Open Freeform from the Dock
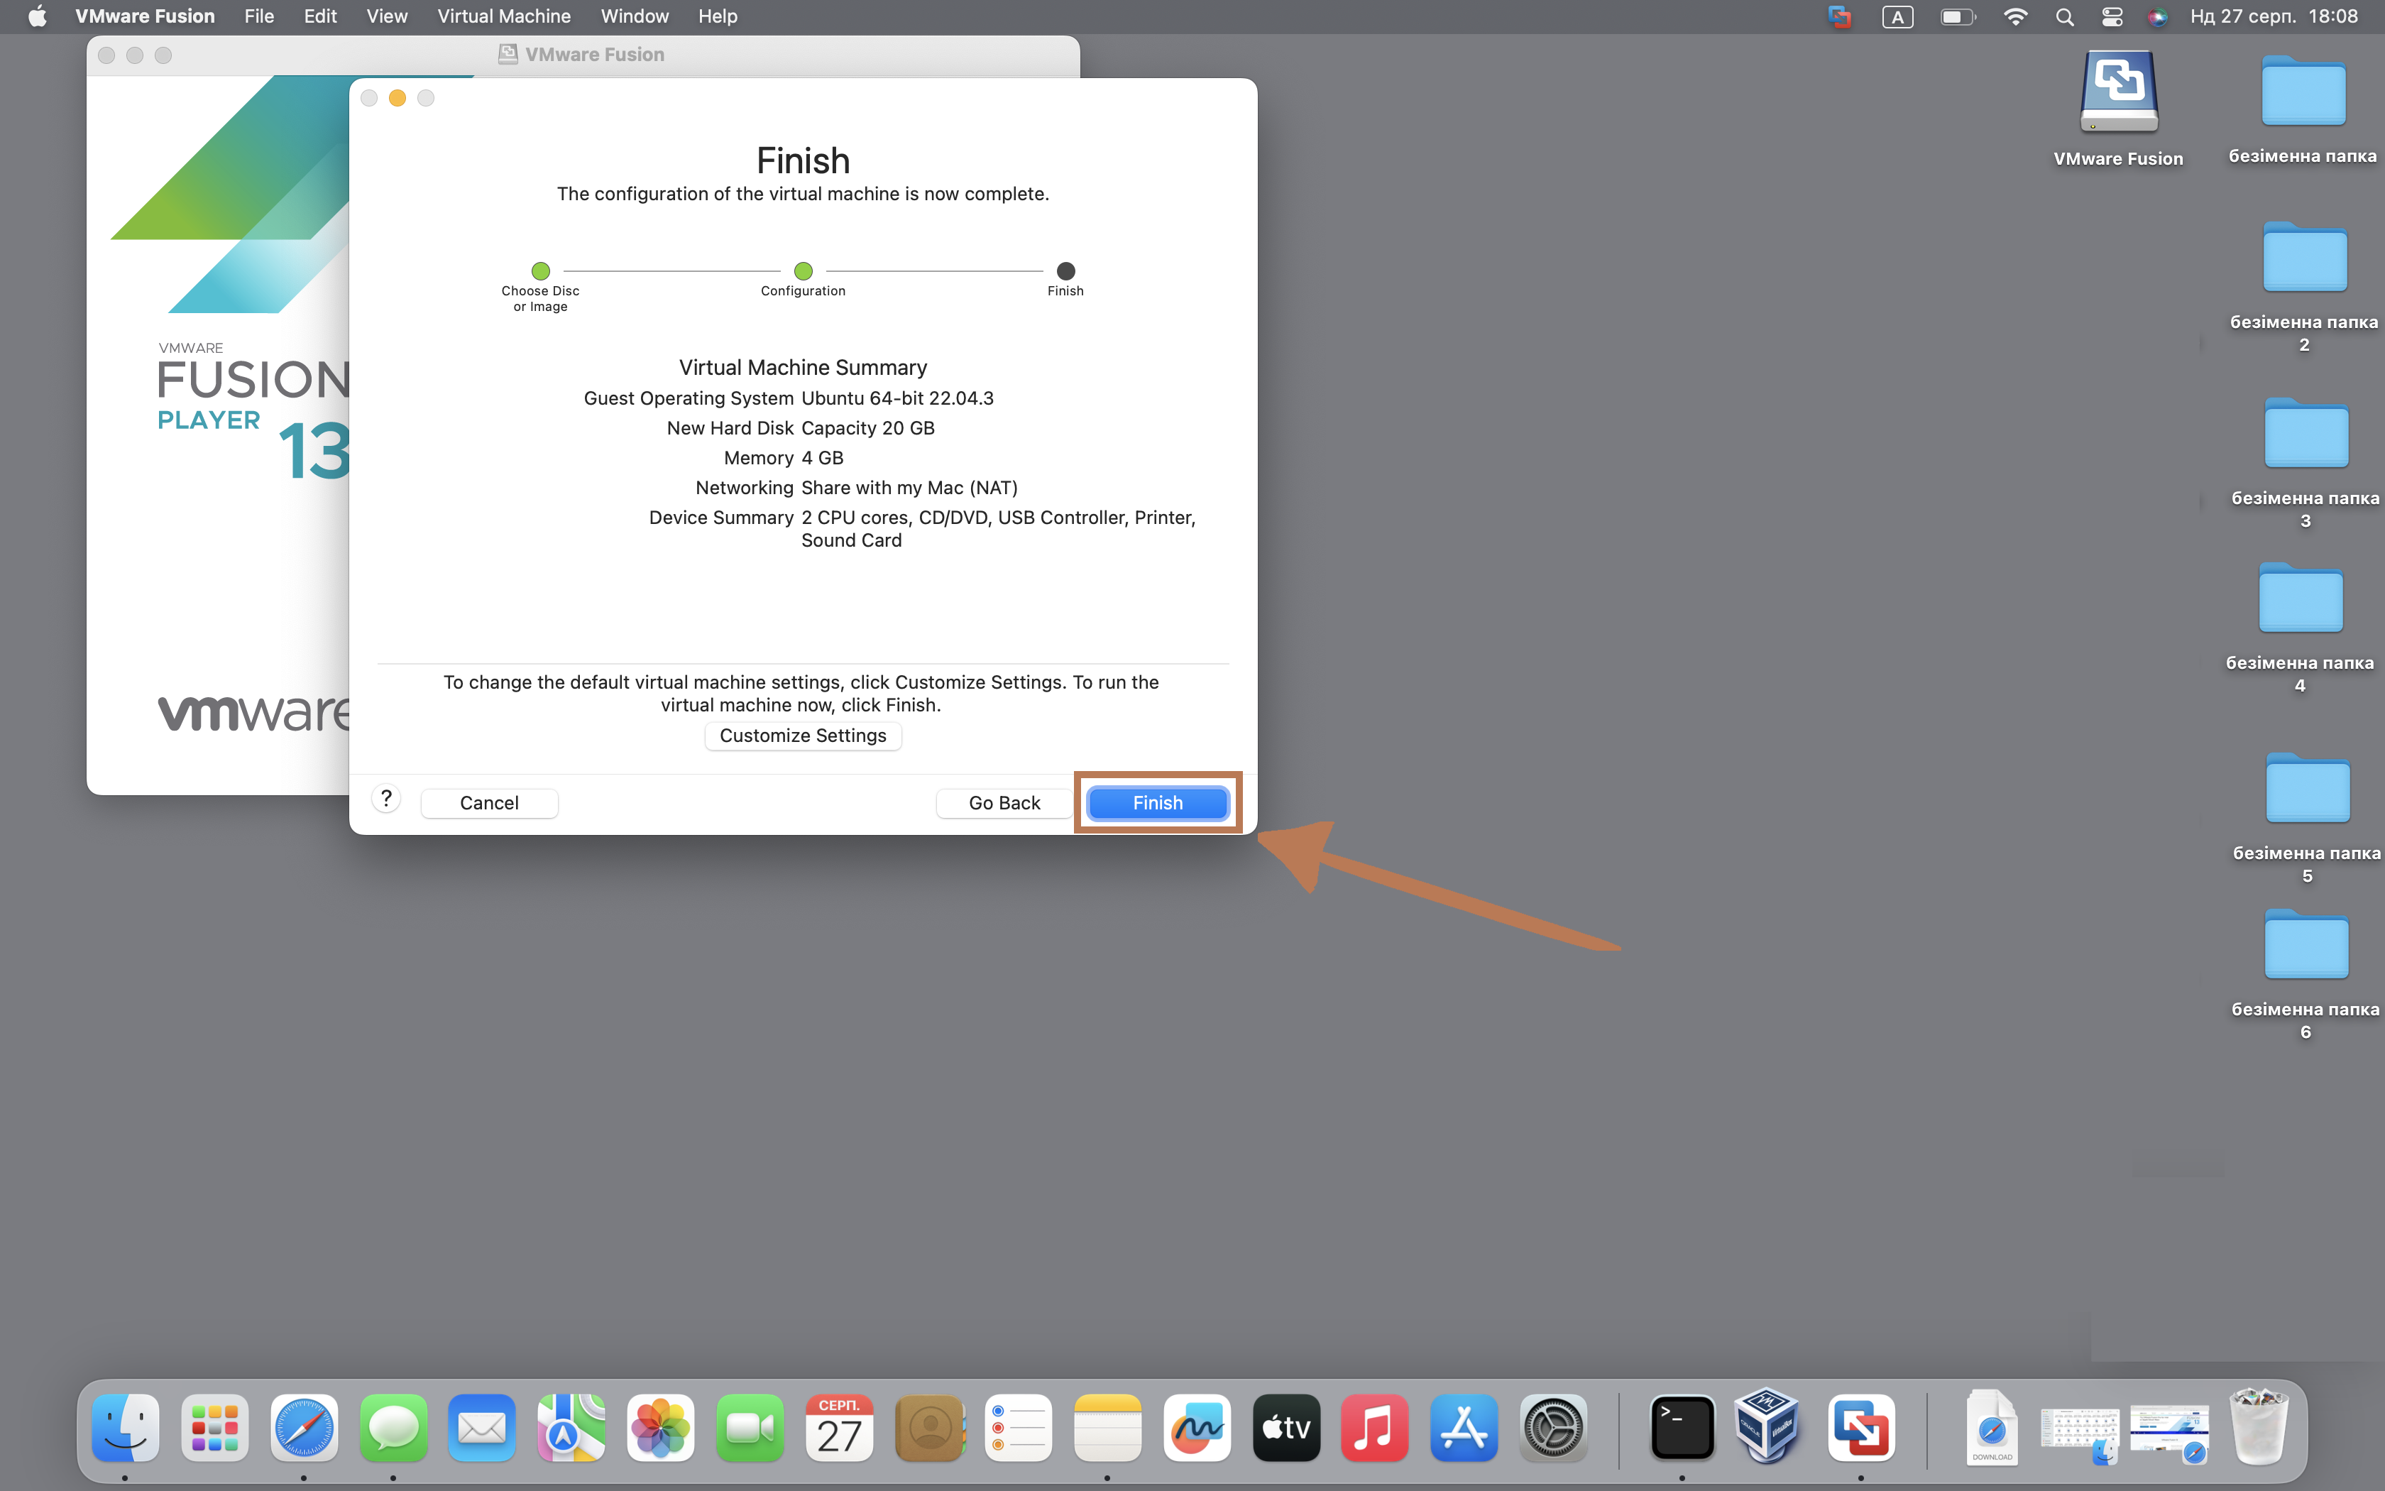 click(1197, 1427)
